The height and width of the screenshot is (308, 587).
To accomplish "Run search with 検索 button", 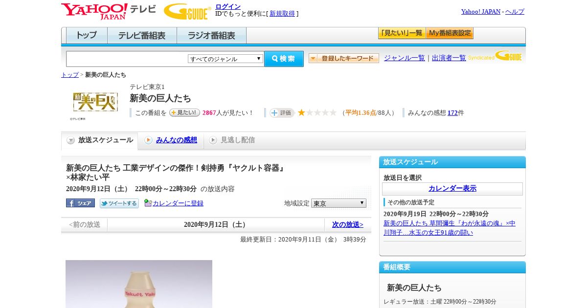I will pos(284,59).
